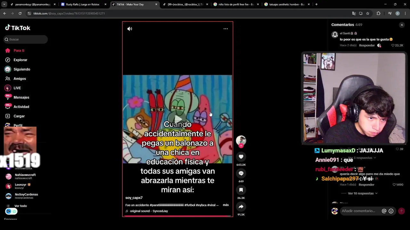
Task: Open NoSoyCardenas followed account
Action: (x=26, y=196)
